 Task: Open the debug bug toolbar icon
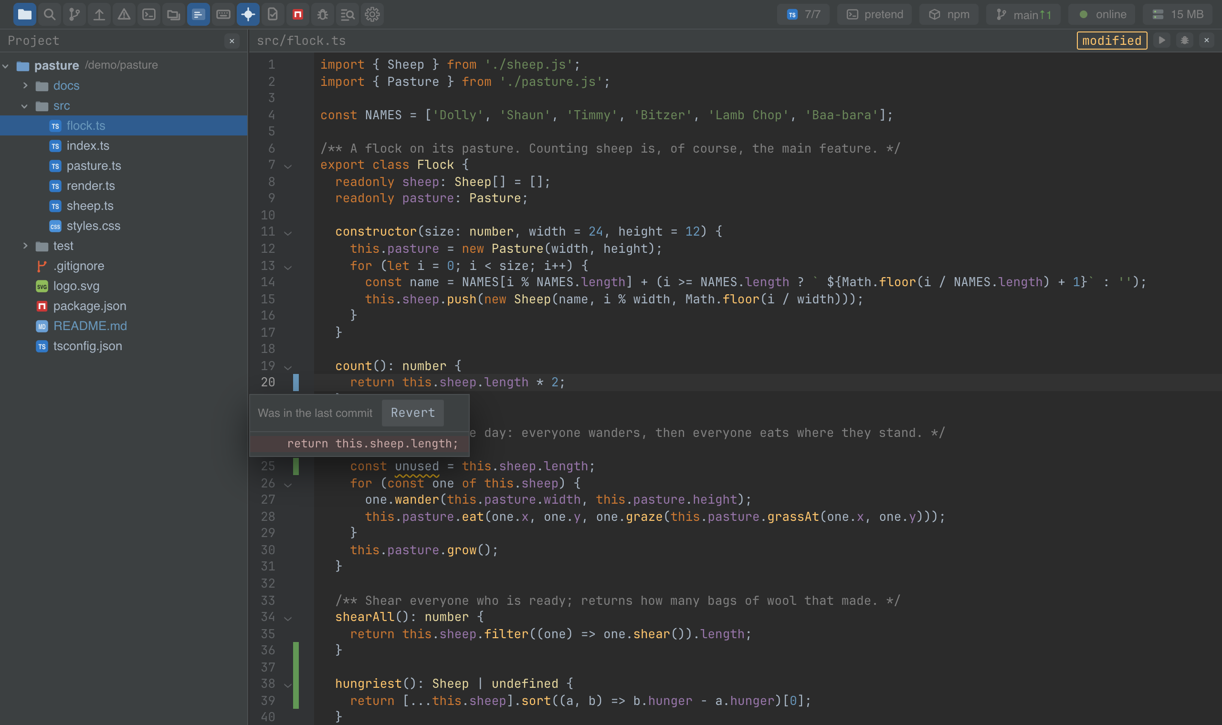pos(323,14)
